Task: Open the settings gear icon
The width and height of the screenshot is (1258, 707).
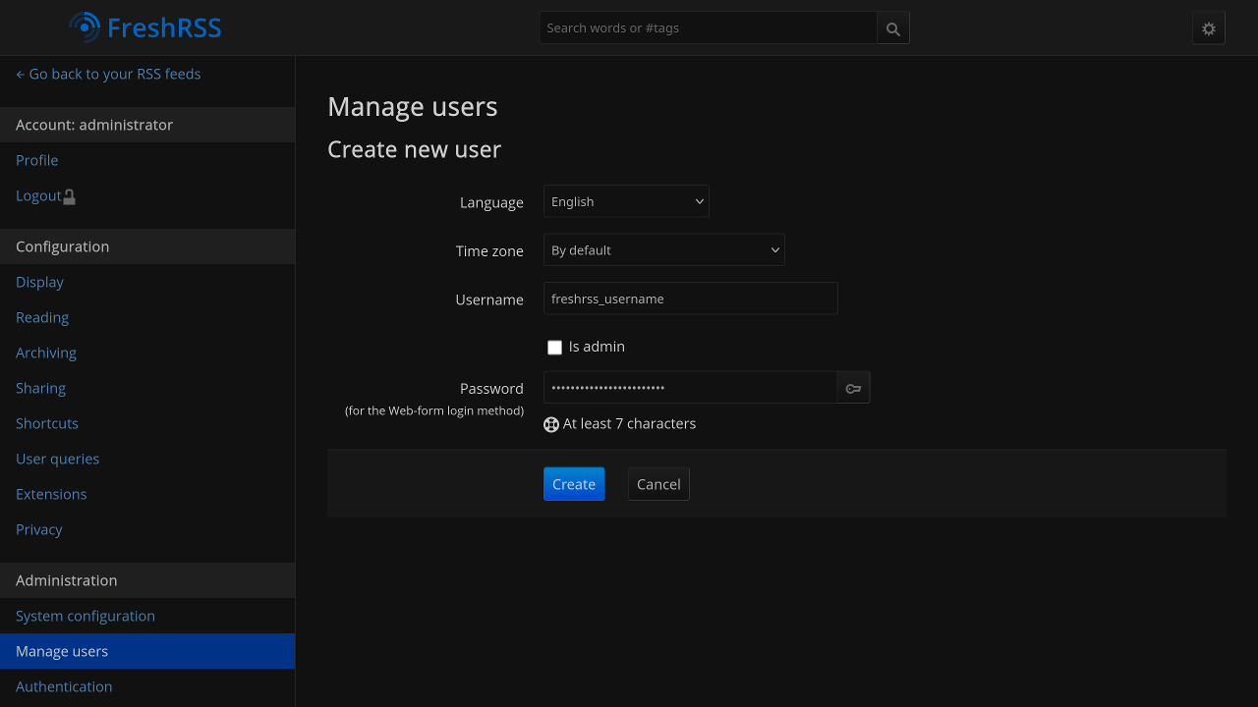Action: (x=1208, y=27)
